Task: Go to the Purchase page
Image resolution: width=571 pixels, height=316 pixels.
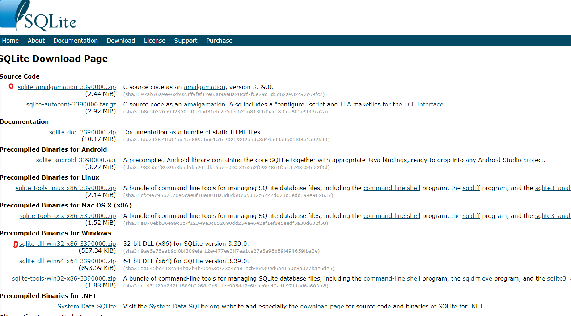Action: click(x=219, y=41)
